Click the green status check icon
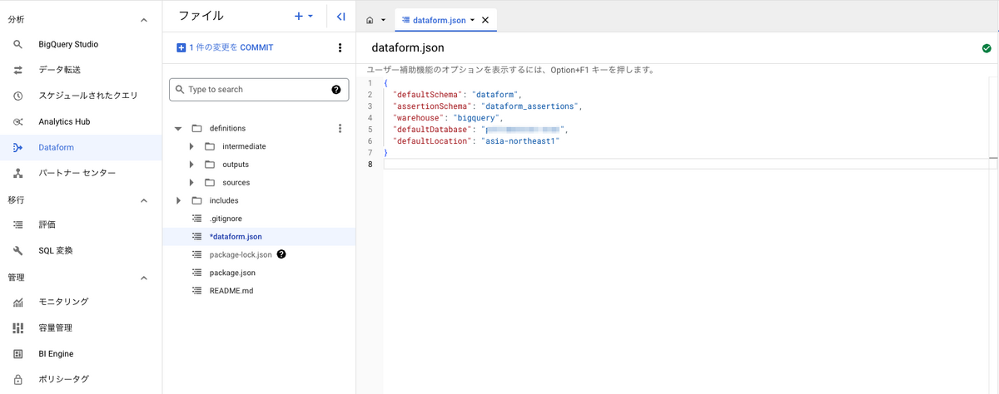Image resolution: width=999 pixels, height=394 pixels. click(987, 48)
